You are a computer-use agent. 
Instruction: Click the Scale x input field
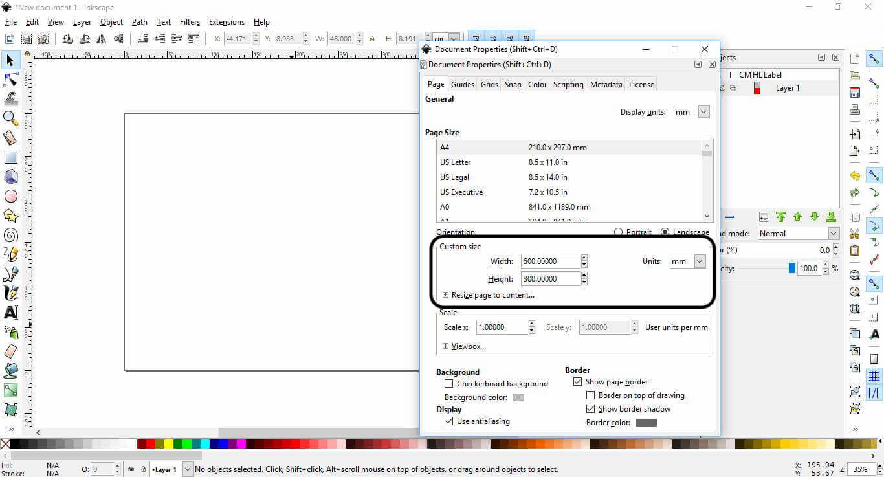tap(502, 327)
